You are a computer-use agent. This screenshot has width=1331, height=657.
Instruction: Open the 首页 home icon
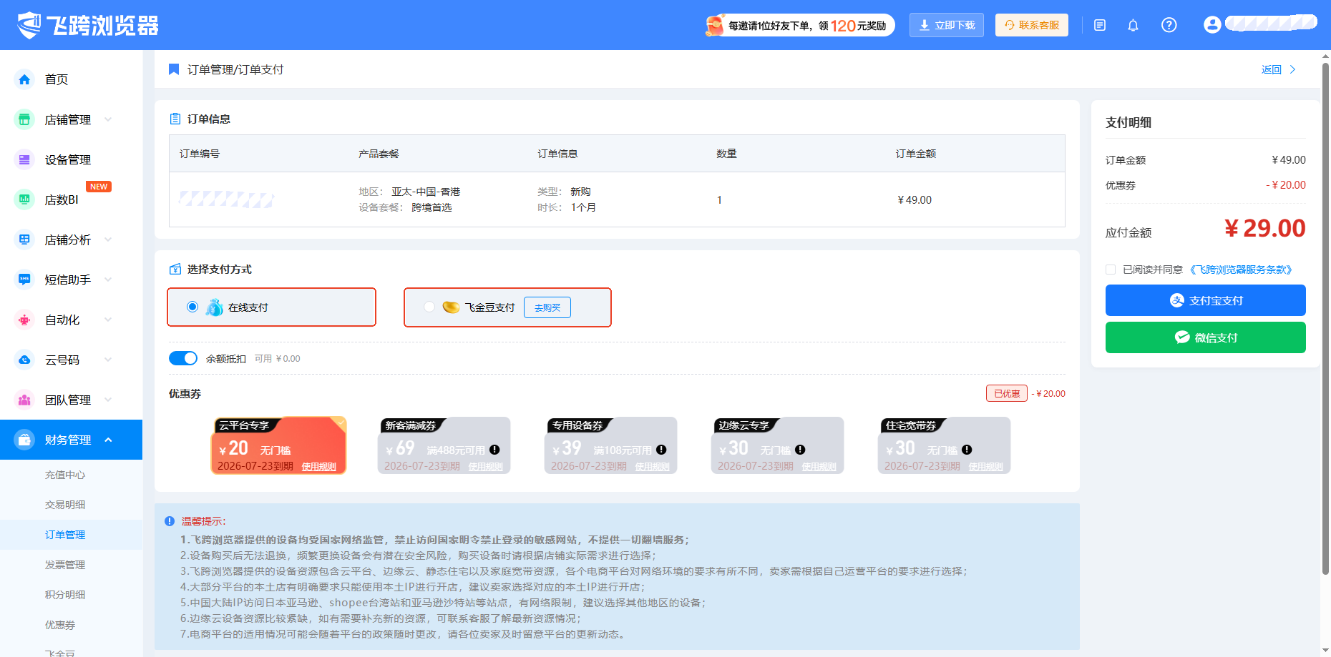tap(24, 79)
